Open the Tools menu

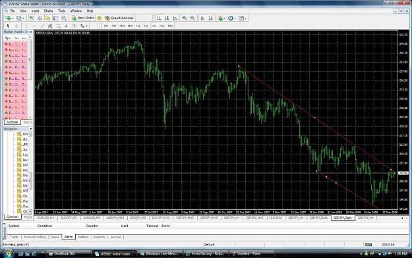point(61,11)
